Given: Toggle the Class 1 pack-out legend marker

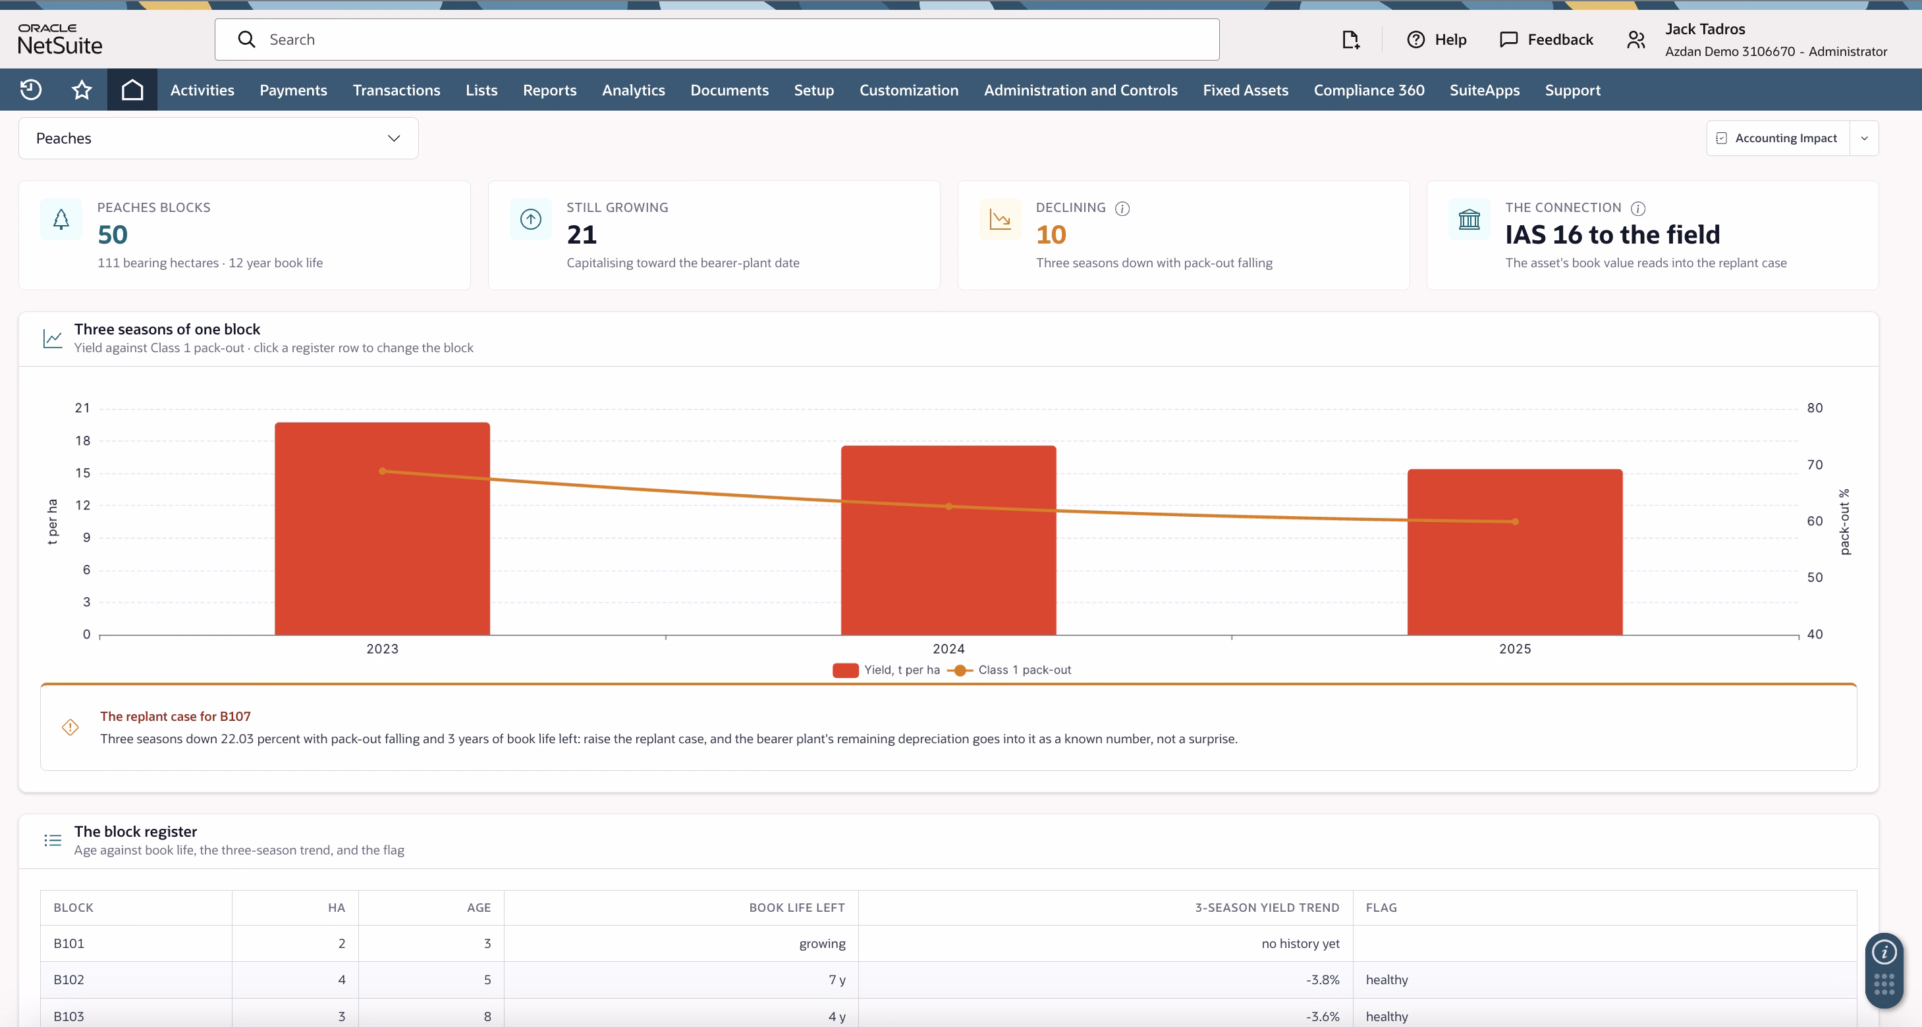Looking at the screenshot, I should [x=960, y=670].
